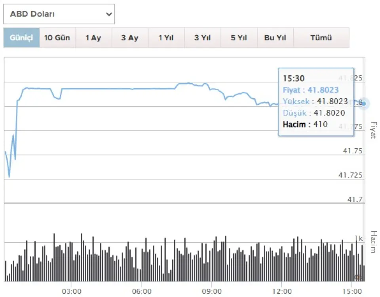
Task: Click the 41.725 price axis label
Action: click(x=351, y=175)
